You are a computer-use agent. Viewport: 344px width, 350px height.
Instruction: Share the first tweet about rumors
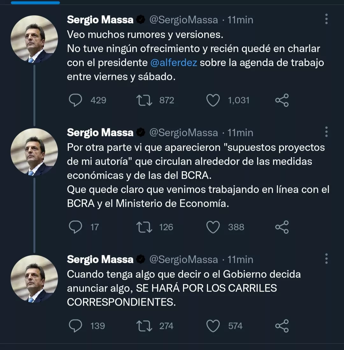click(282, 100)
